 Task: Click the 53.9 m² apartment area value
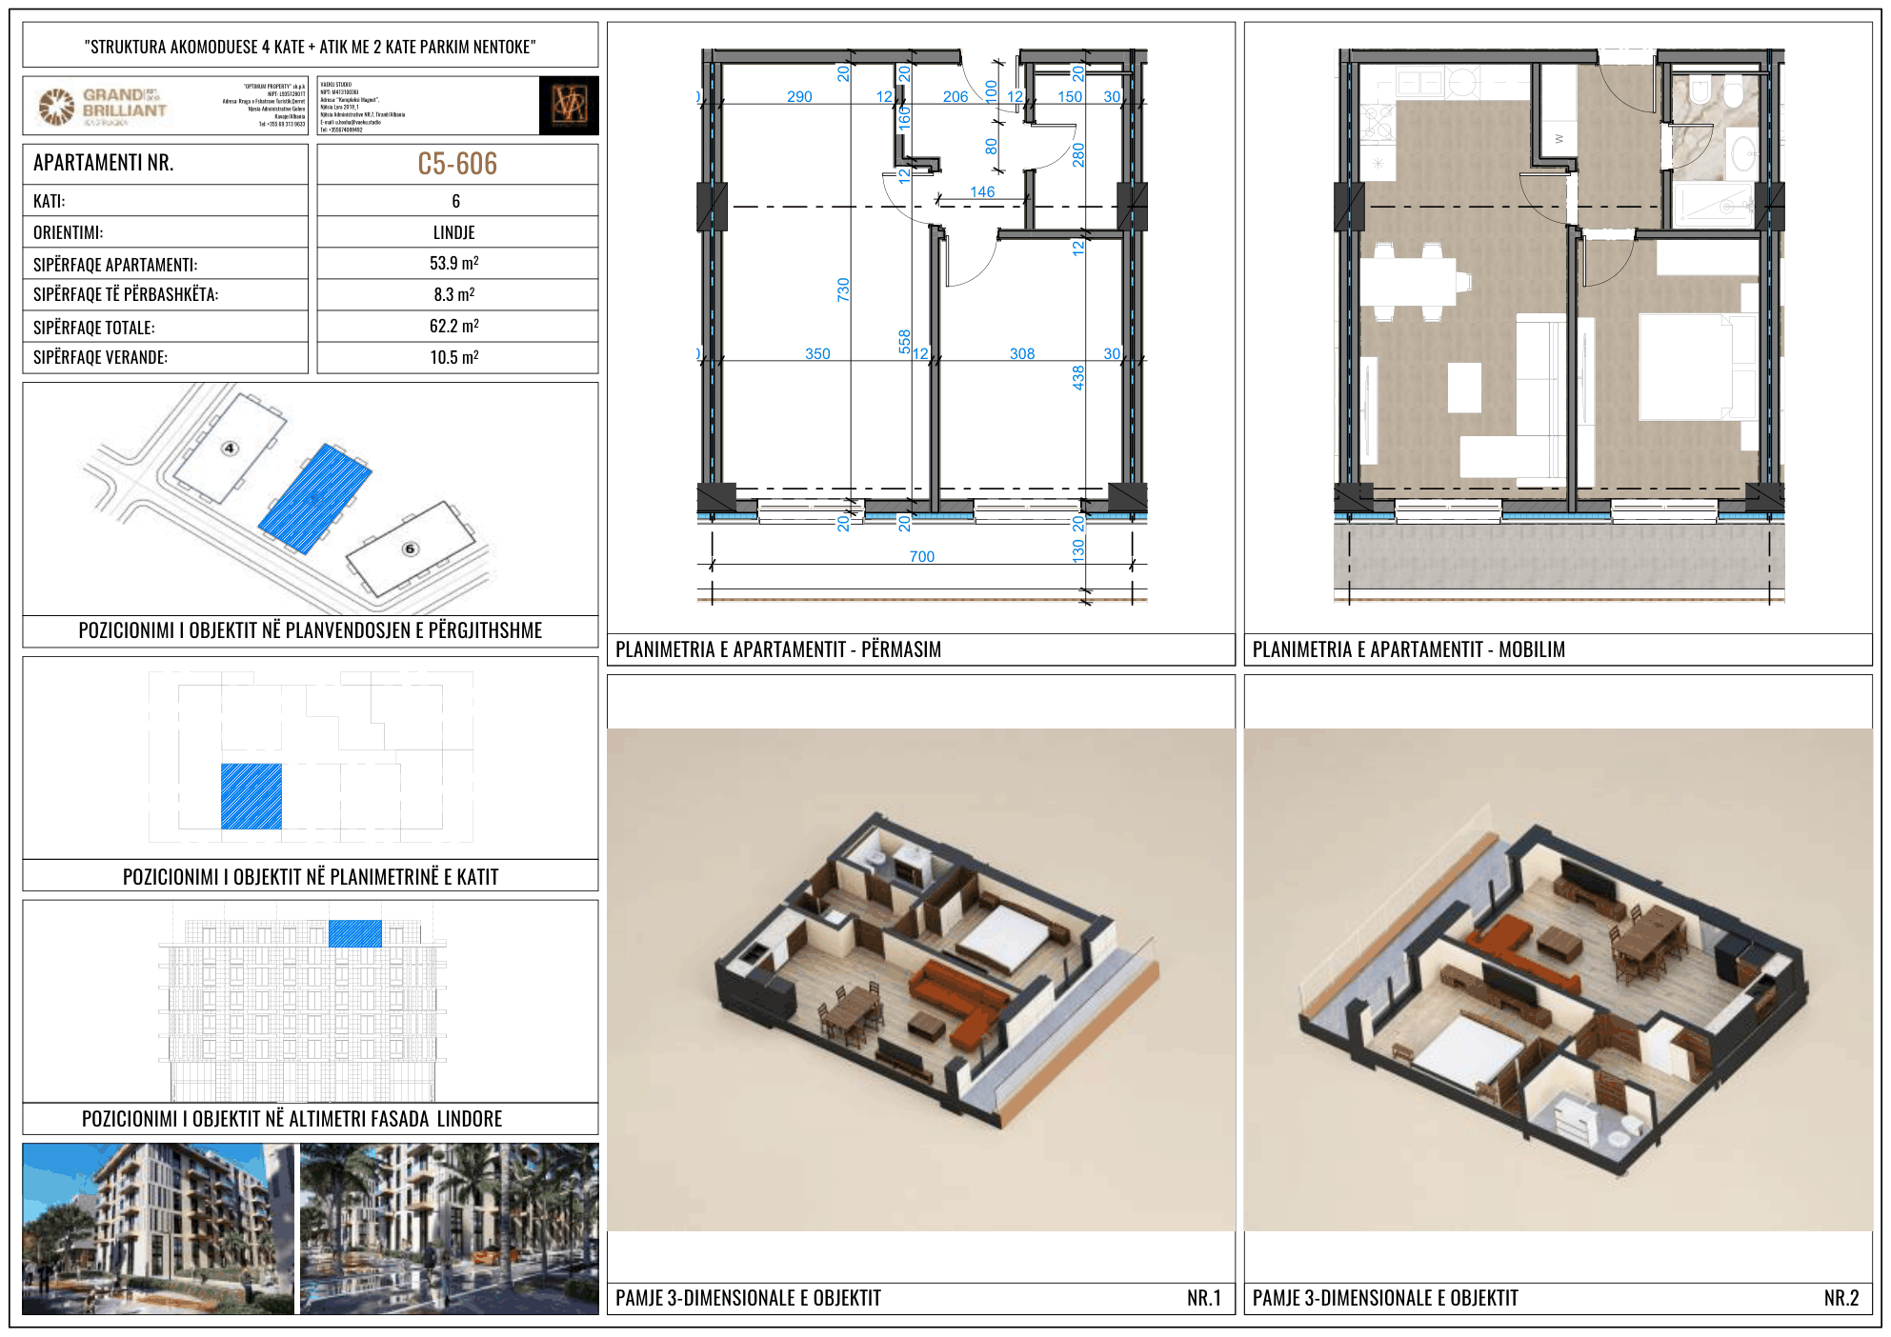click(x=454, y=263)
